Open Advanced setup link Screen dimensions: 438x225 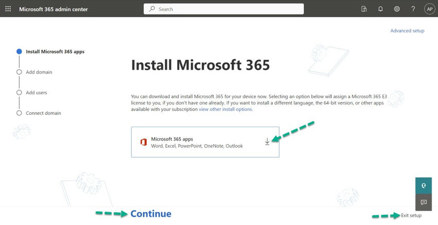[x=407, y=31]
